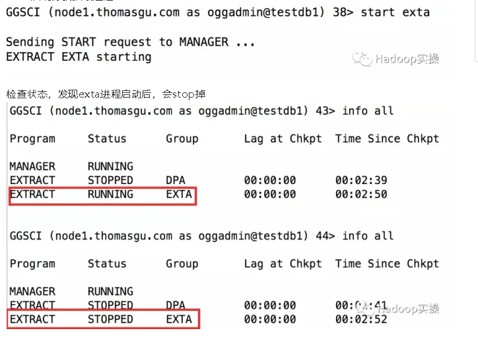478x345 pixels.
Task: Click MANAGER RUNNING row in first table
Action: click(71, 166)
